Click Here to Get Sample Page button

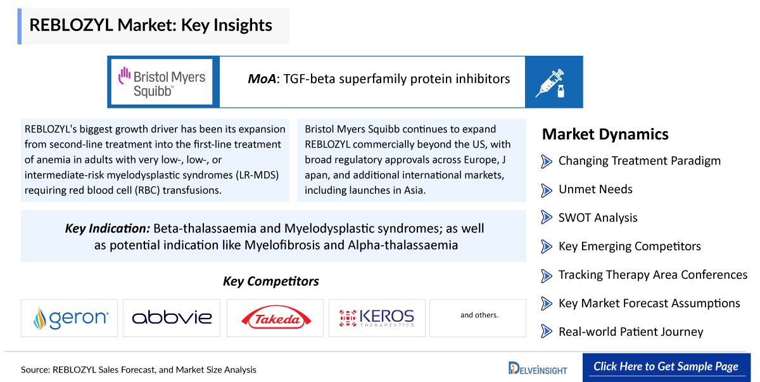(x=666, y=367)
